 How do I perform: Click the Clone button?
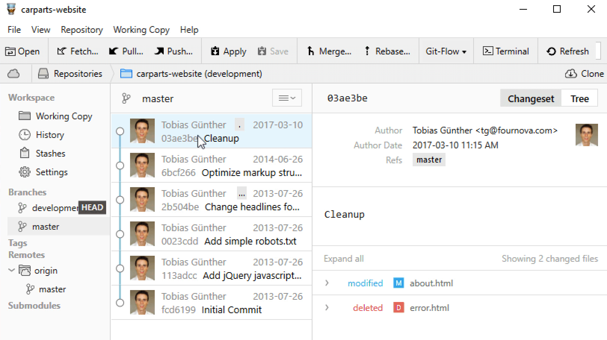[584, 74]
